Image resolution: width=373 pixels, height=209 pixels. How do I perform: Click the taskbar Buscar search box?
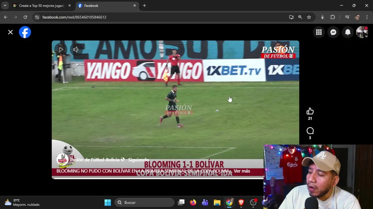(x=145, y=203)
